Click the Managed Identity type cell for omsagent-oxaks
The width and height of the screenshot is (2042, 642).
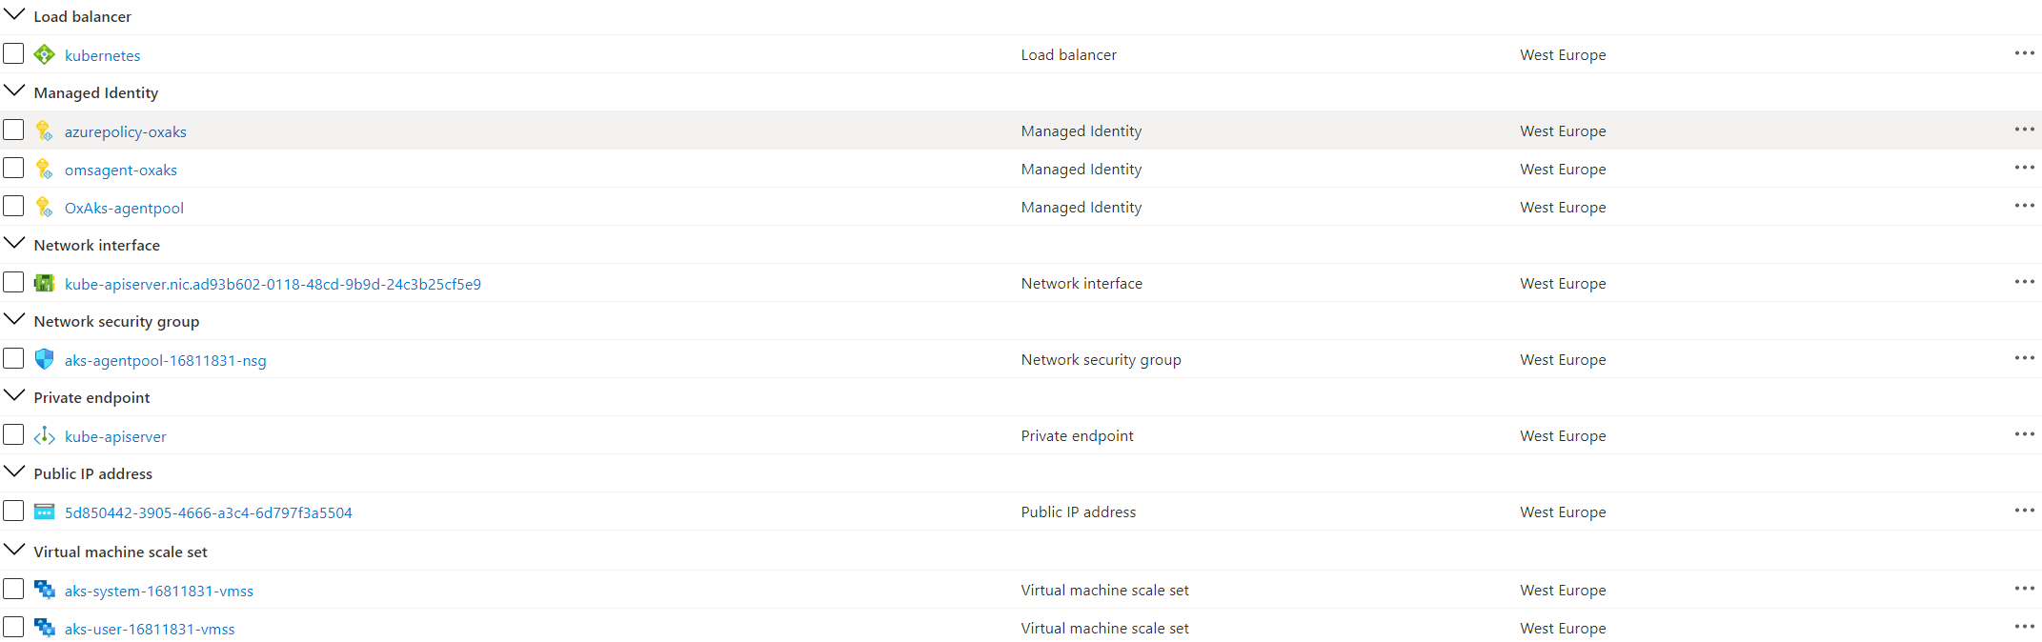click(x=1081, y=170)
